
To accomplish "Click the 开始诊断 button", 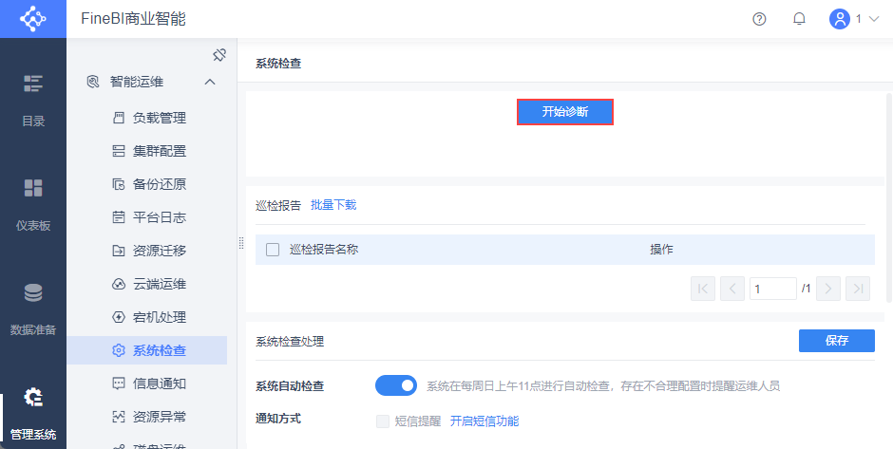I will pos(565,112).
